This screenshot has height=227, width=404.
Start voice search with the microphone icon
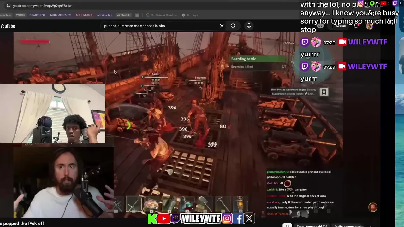click(249, 26)
